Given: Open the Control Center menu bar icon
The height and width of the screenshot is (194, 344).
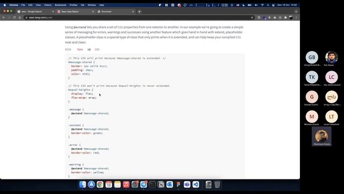Looking at the screenshot, I should pos(274,5).
